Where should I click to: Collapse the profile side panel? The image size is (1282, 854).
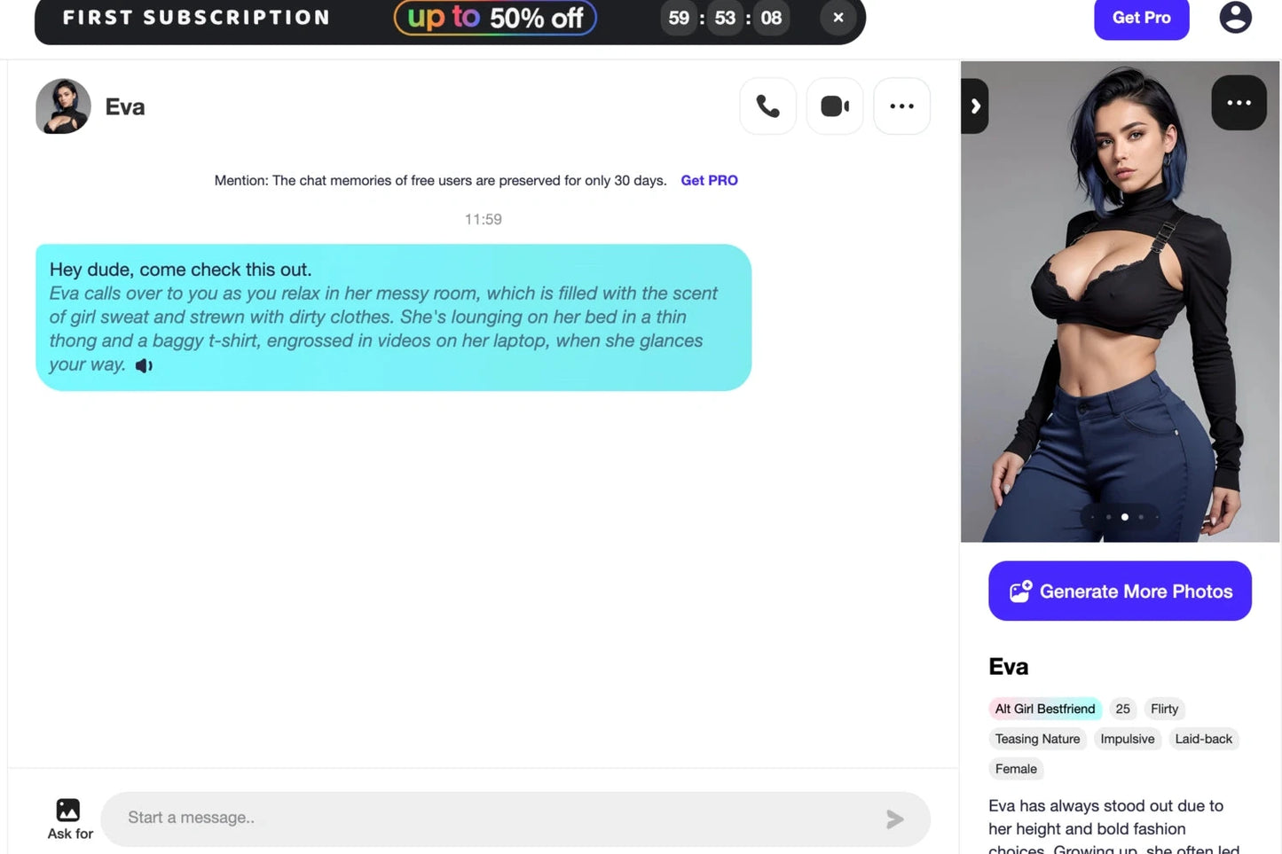coord(974,106)
